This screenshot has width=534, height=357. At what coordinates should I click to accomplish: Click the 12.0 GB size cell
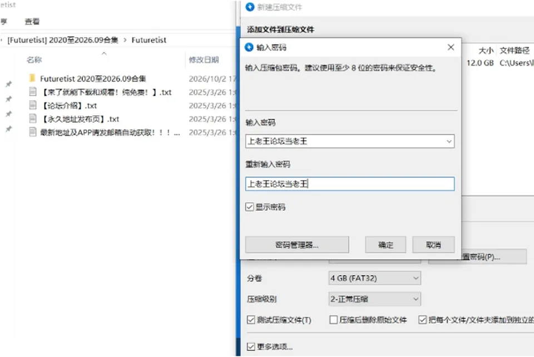tap(480, 63)
